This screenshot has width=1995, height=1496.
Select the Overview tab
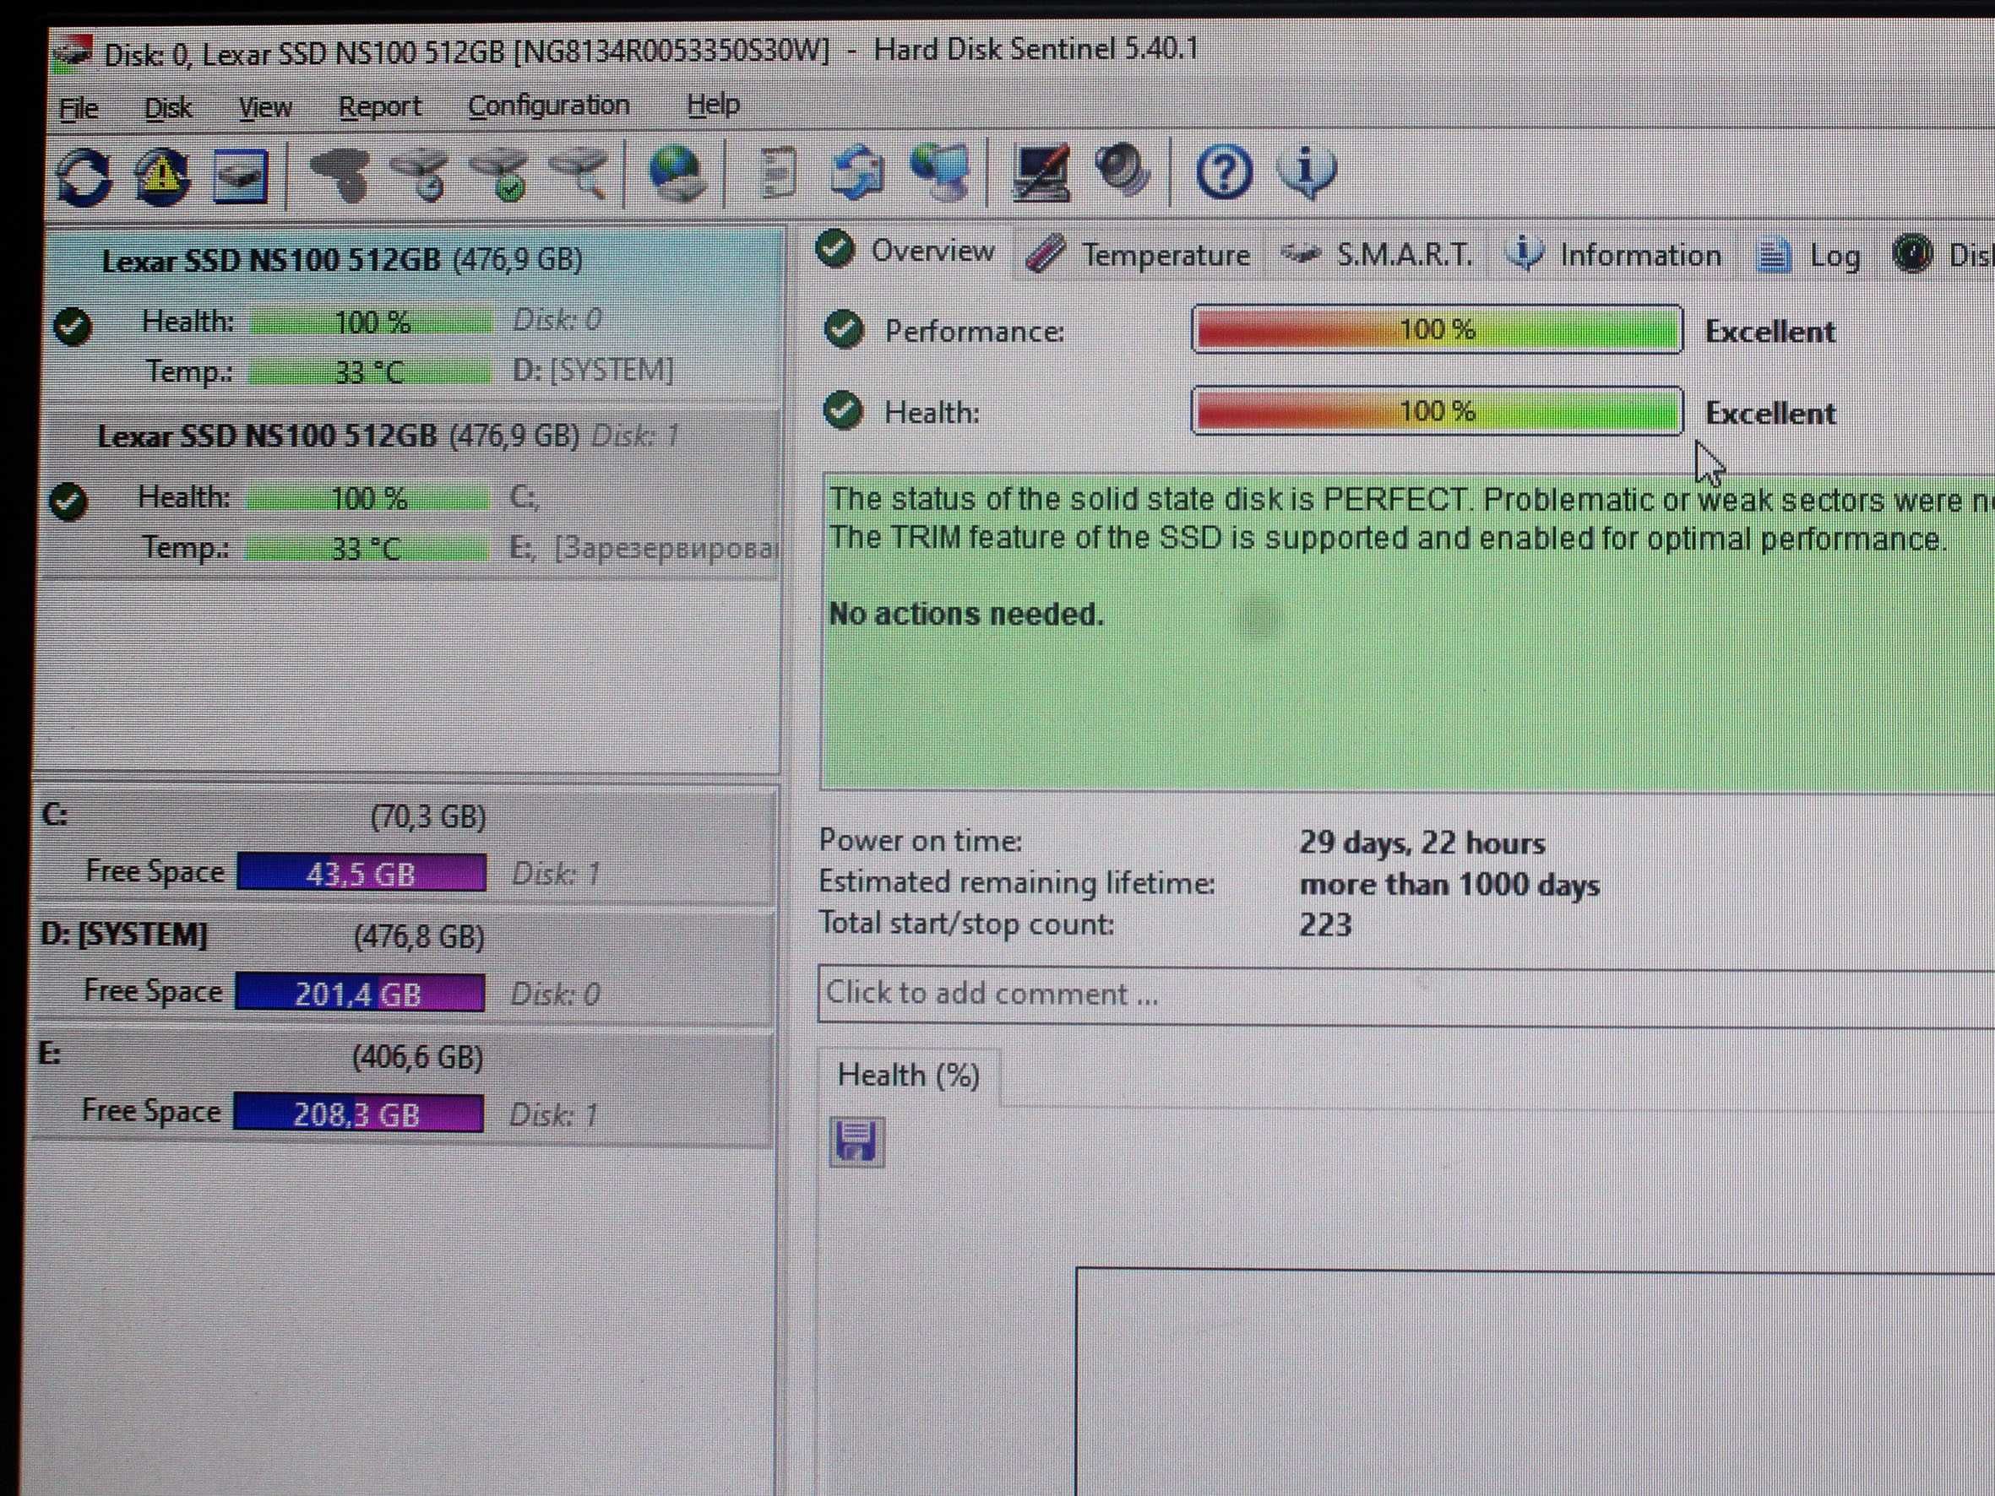(906, 250)
